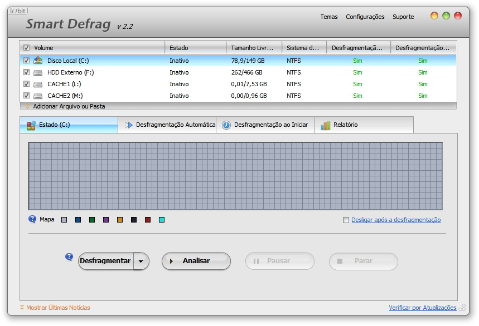Screen dimensions: 479x326
Task: Click the Disco Local (C:) drive icon
Action: [x=38, y=60]
